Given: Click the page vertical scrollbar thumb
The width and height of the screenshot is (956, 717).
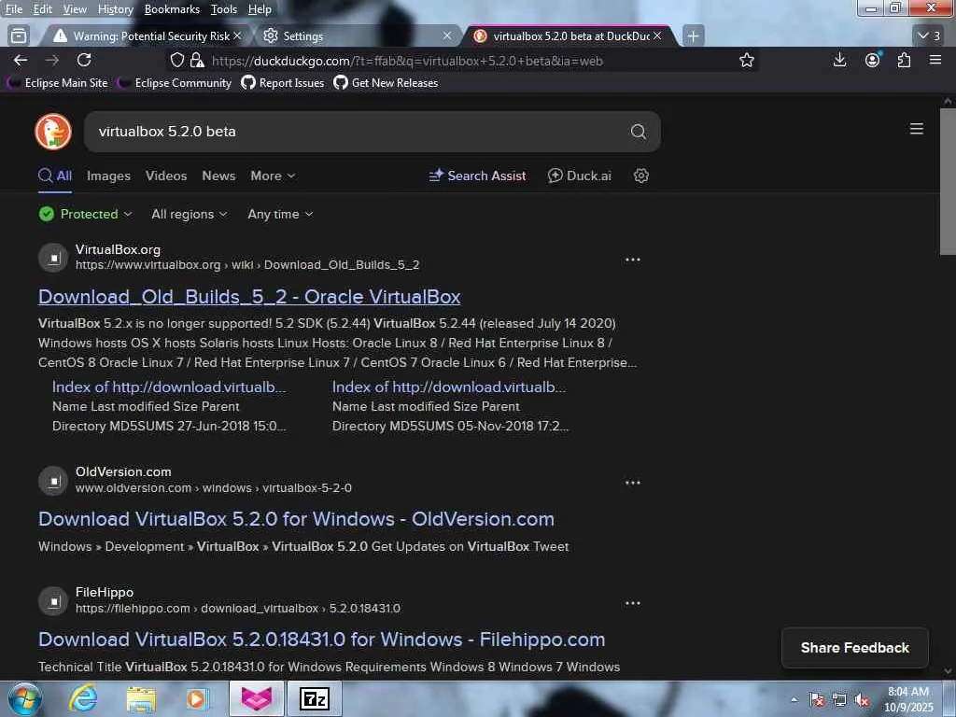Looking at the screenshot, I should pyautogui.click(x=948, y=182).
